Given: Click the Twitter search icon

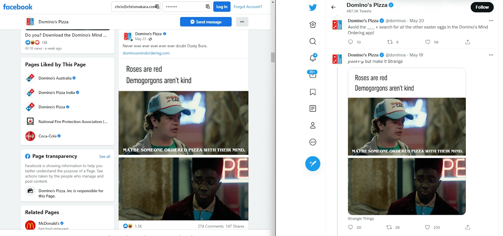Looking at the screenshot, I should 313,41.
